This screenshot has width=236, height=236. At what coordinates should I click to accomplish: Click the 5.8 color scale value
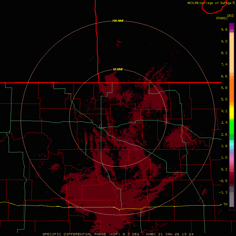pyautogui.click(x=224, y=88)
